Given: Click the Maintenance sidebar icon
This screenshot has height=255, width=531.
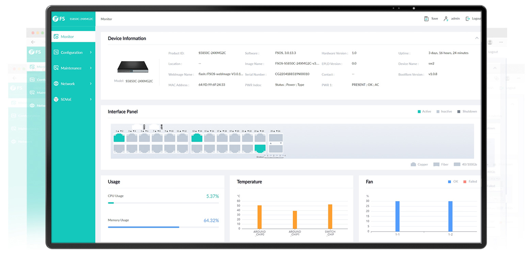Looking at the screenshot, I should (x=56, y=68).
